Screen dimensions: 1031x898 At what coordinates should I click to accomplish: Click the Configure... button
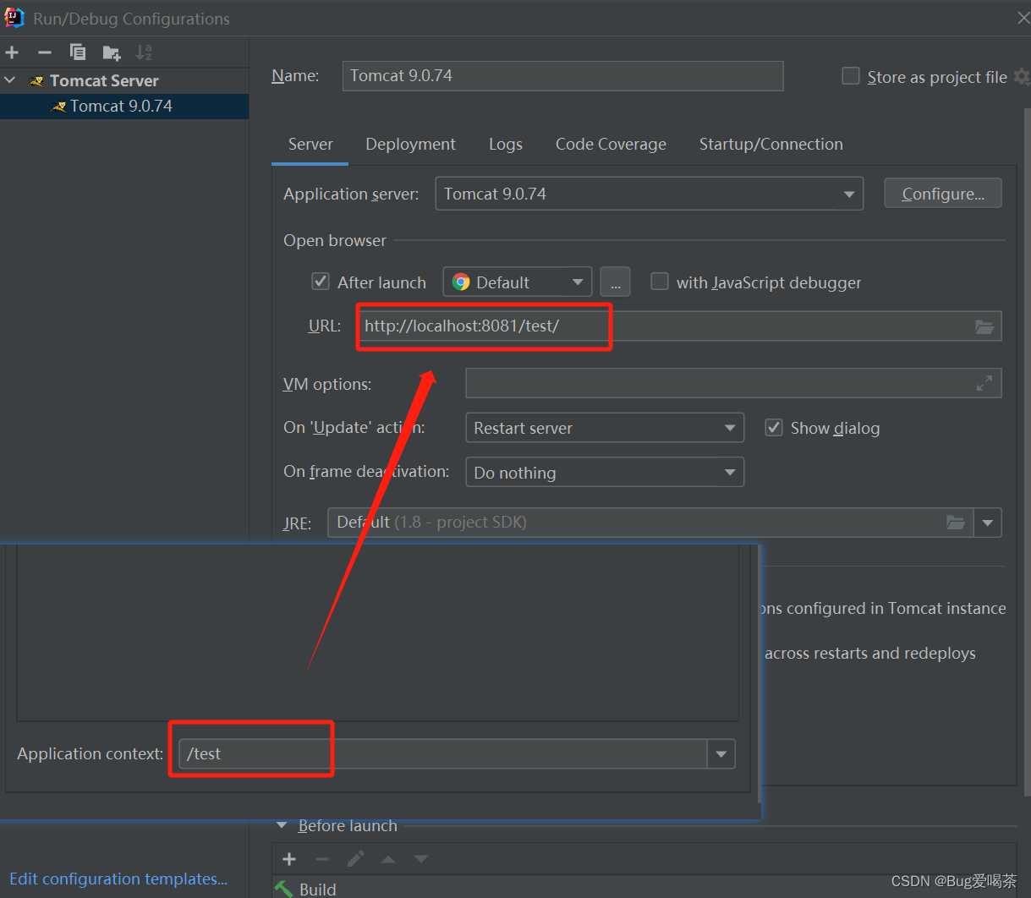coord(943,194)
